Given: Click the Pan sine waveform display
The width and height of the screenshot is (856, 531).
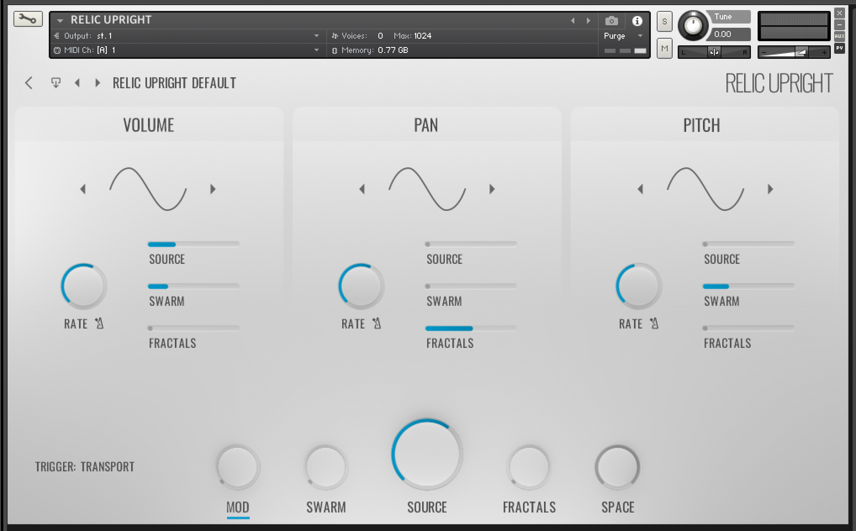Looking at the screenshot, I should coord(427,189).
